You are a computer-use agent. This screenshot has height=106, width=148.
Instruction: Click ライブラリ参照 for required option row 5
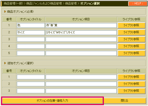pos(131,53)
